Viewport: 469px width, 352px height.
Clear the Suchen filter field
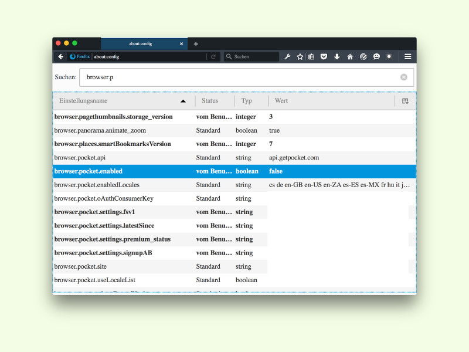click(404, 77)
